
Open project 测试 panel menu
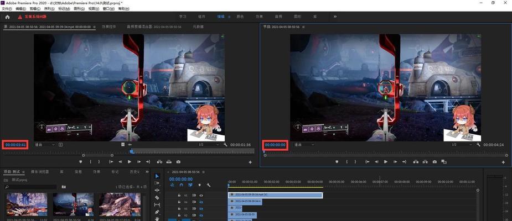coord(23,172)
